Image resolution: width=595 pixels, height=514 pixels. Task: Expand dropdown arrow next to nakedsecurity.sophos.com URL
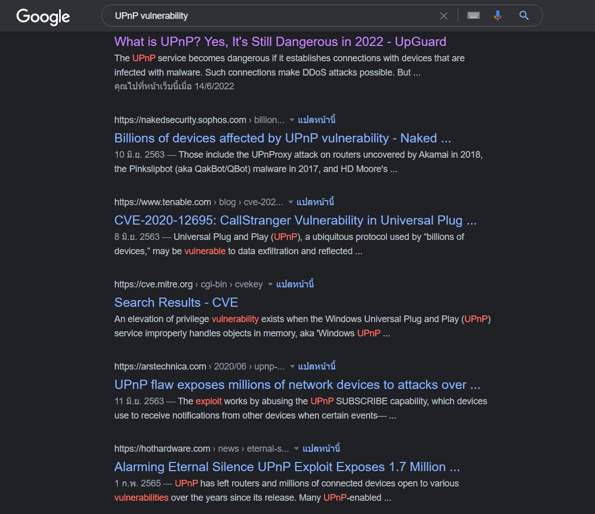click(x=291, y=120)
